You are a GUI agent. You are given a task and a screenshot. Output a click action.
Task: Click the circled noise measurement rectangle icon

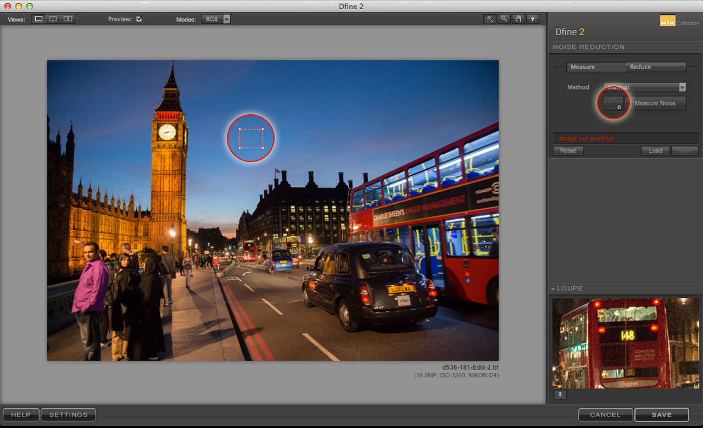pos(613,103)
